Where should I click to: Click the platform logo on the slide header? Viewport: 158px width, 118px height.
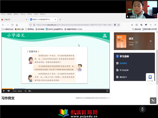point(105,36)
